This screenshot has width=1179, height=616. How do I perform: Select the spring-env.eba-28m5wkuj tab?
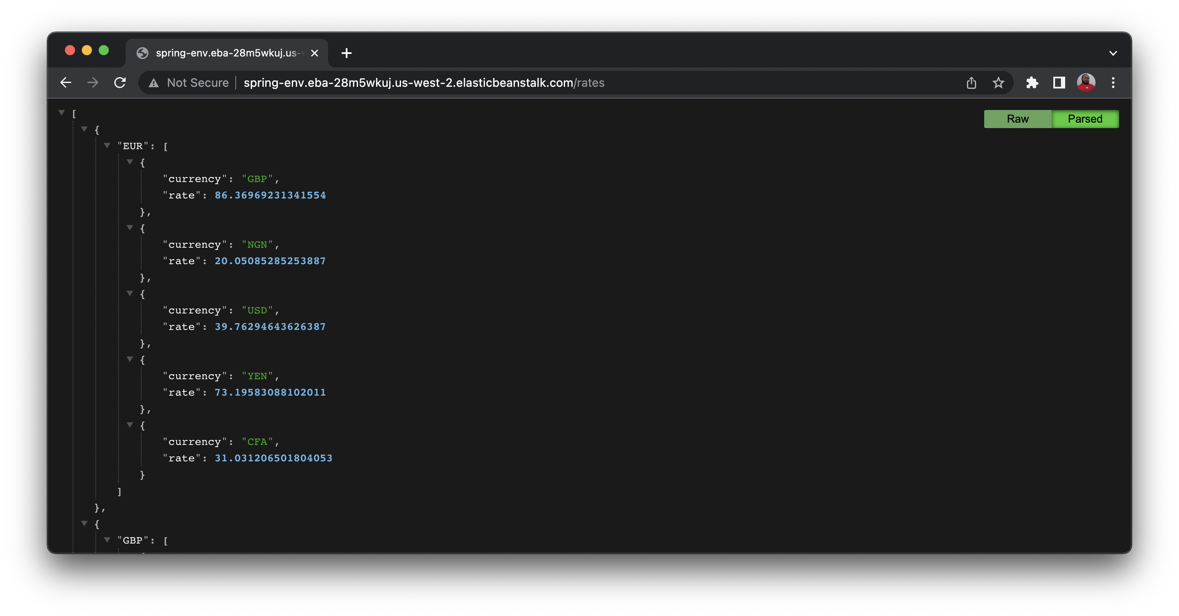[x=226, y=53]
